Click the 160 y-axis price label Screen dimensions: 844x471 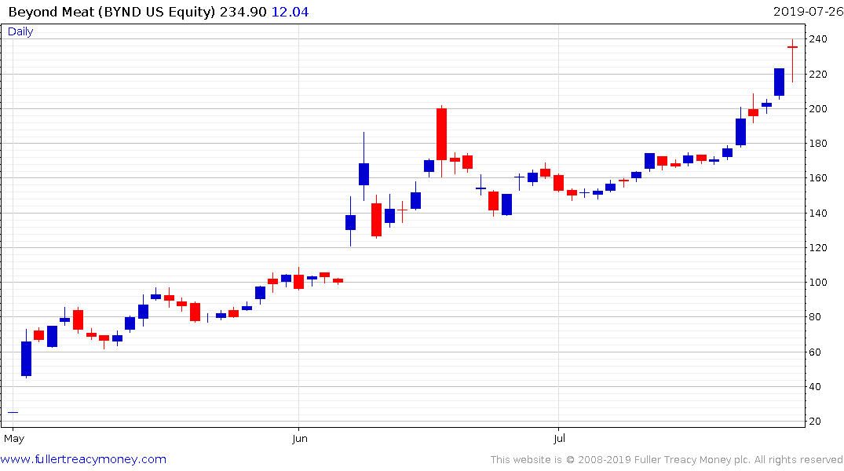tap(818, 177)
